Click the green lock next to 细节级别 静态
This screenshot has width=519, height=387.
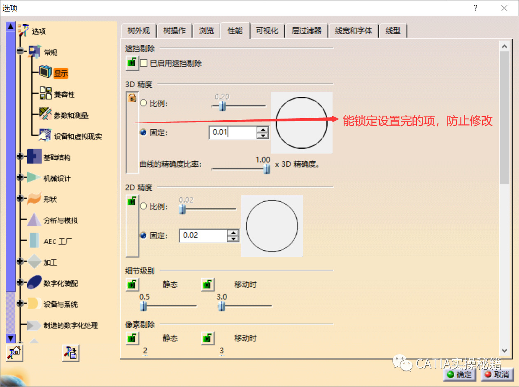(132, 284)
